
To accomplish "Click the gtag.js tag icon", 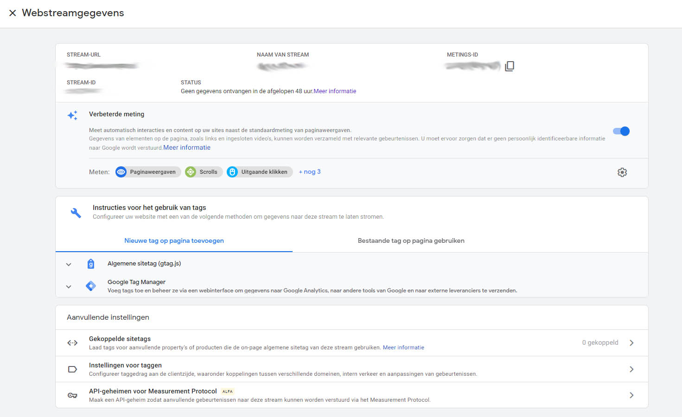I will pos(91,264).
